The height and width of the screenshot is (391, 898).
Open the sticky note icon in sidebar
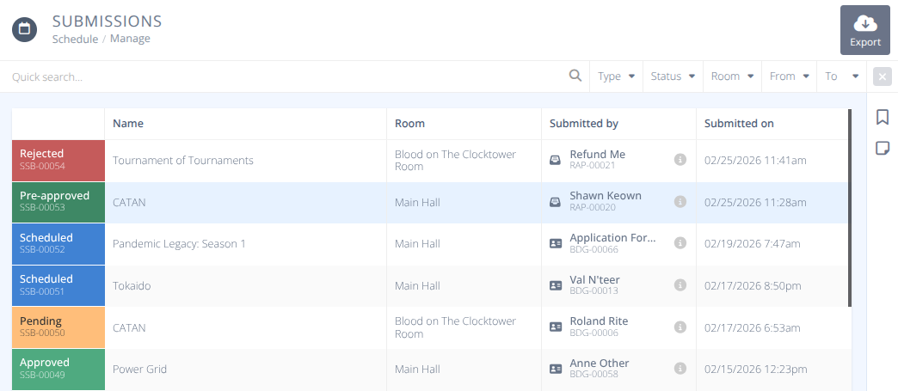tap(882, 148)
